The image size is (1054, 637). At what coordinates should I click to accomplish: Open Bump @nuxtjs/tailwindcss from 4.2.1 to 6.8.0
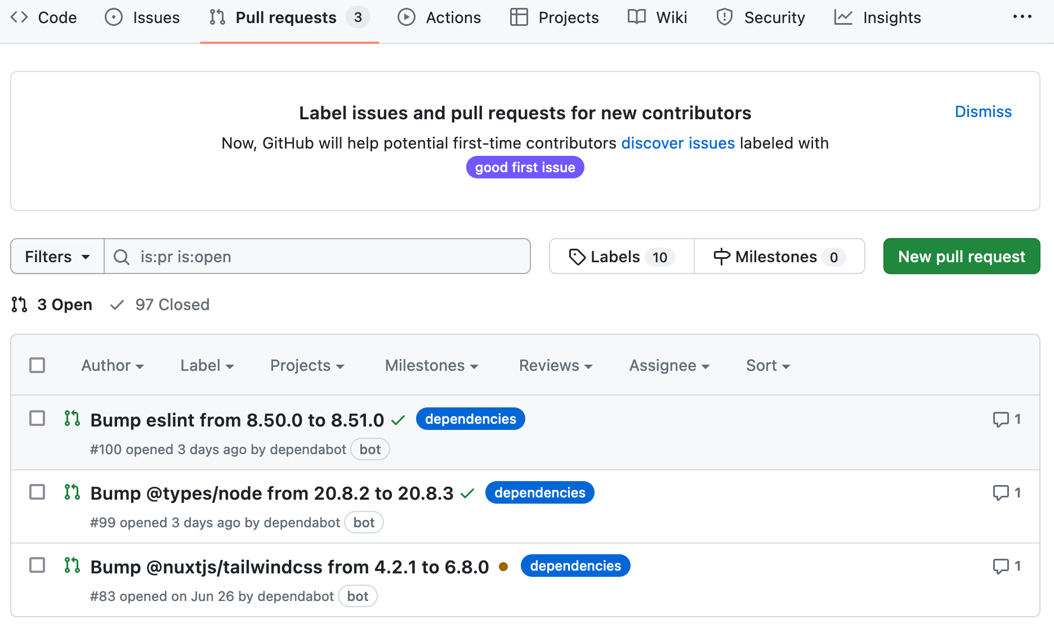pyautogui.click(x=289, y=567)
